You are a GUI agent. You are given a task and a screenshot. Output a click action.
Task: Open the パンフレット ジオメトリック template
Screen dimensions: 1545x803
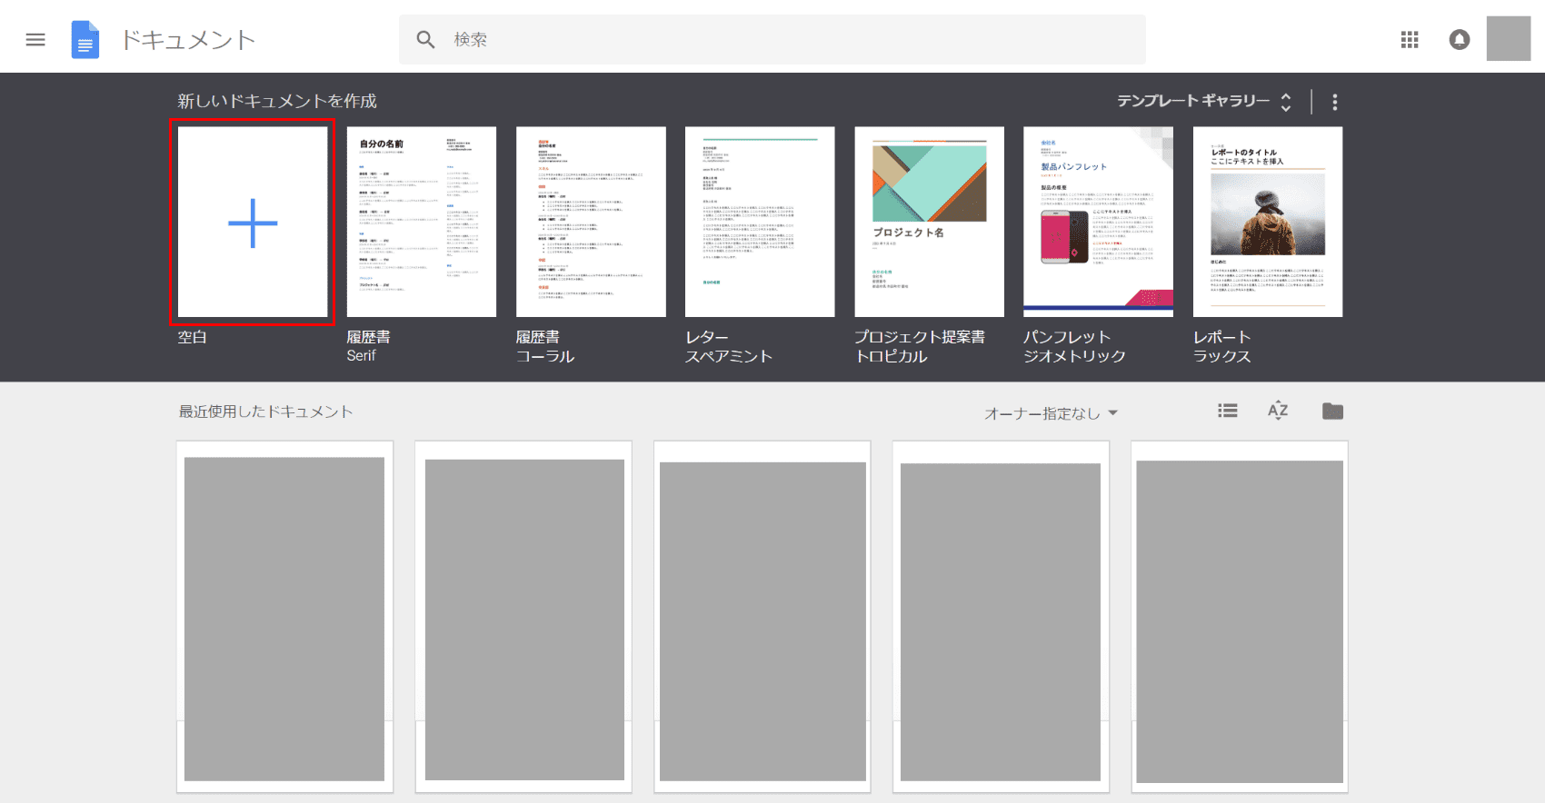click(x=1098, y=222)
